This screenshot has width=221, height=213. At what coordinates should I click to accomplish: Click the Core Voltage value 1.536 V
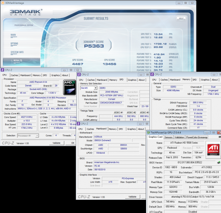tap(52, 93)
